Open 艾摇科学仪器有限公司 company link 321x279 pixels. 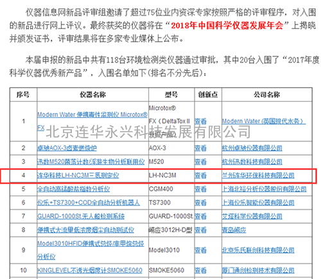tap(252, 216)
